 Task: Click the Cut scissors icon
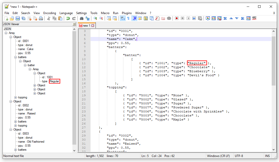tap(49, 18)
